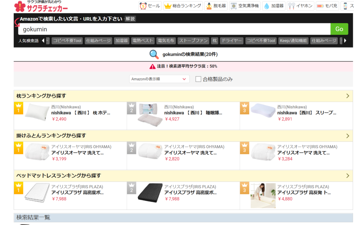This screenshot has height=225, width=354.
Task: Expand the 掛けふとんランキングから探す section
Action: click(x=347, y=136)
